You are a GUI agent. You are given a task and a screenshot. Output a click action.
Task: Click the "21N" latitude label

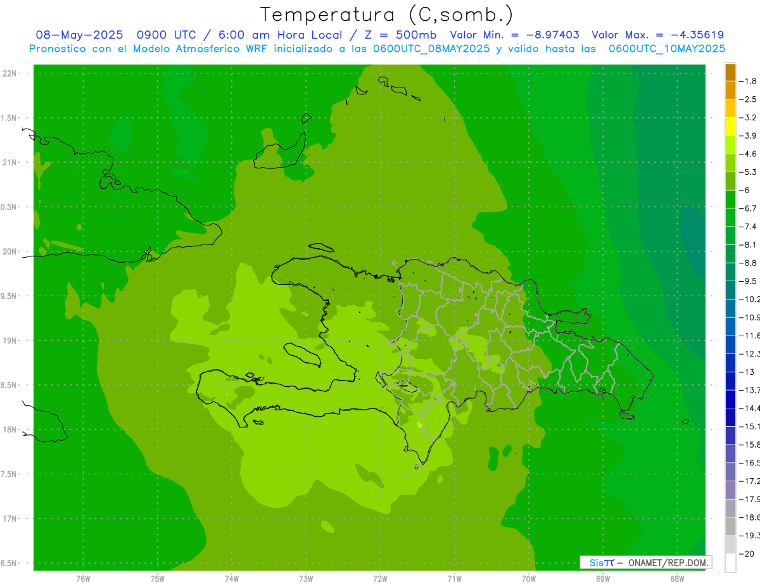point(9,163)
